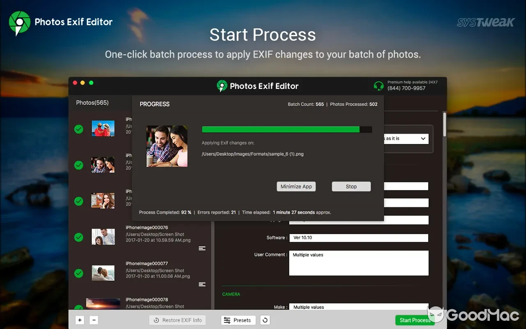Toggle the green checkmark on iPhoneImage000076
Viewport: 526px width, 329px height.
(78, 237)
